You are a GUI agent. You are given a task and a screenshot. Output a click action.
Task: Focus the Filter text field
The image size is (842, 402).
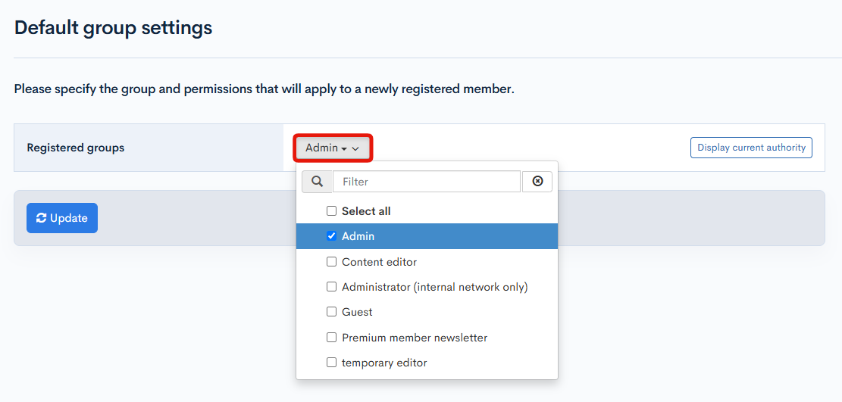click(x=426, y=182)
